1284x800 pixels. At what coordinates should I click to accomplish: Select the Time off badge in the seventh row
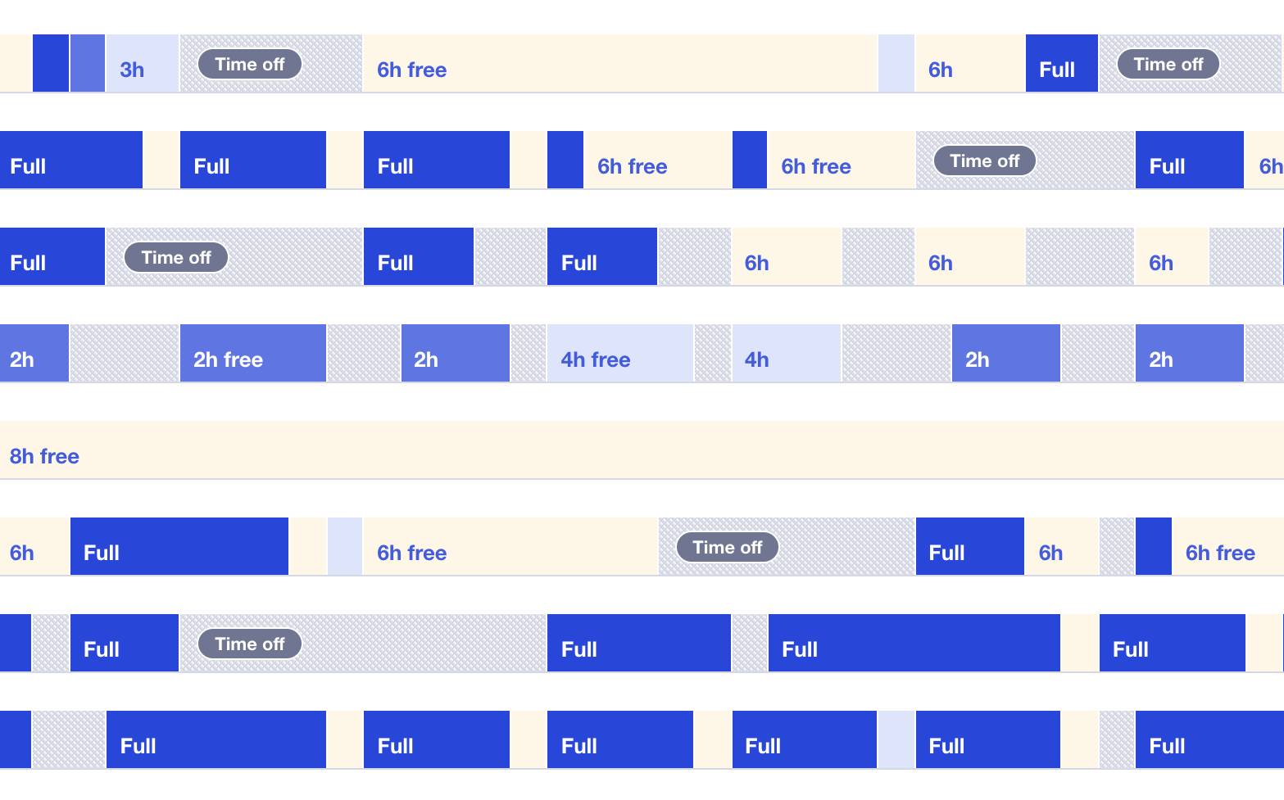pyautogui.click(x=248, y=644)
